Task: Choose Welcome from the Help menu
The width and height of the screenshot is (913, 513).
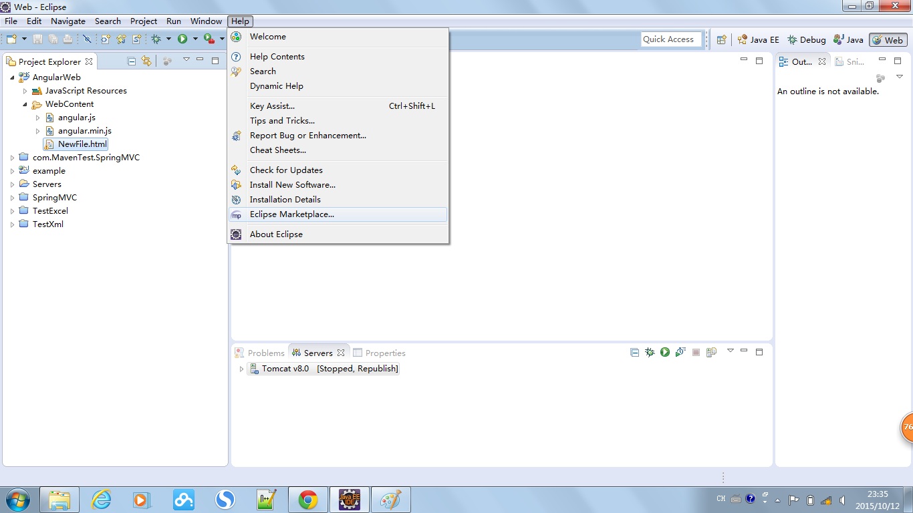Action: pos(338,37)
